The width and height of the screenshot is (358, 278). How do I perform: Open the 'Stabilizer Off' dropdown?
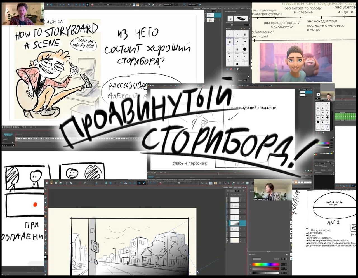[x=173, y=4]
